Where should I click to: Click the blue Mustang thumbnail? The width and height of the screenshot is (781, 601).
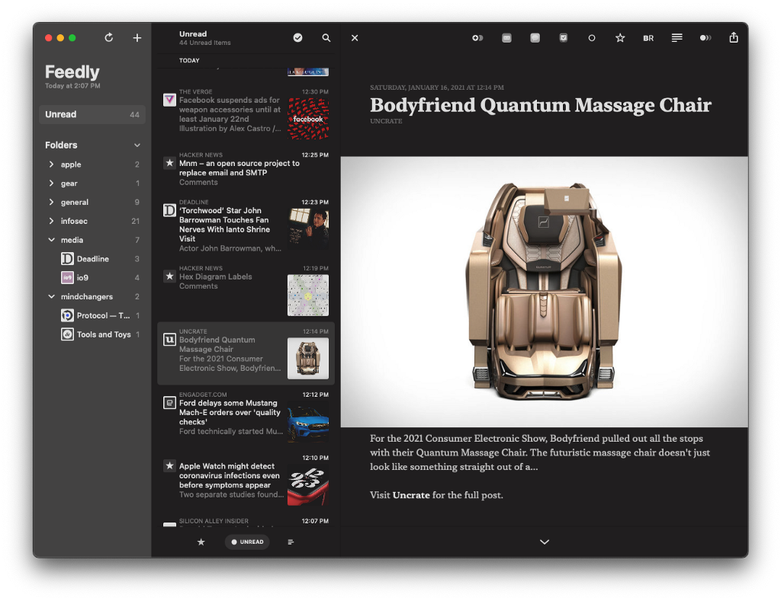(x=308, y=422)
